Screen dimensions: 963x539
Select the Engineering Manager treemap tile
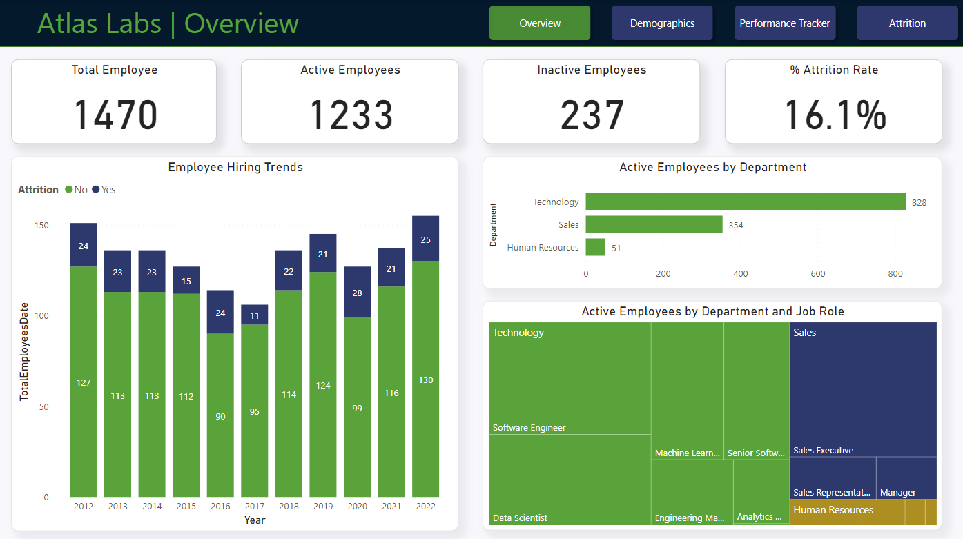click(x=692, y=491)
